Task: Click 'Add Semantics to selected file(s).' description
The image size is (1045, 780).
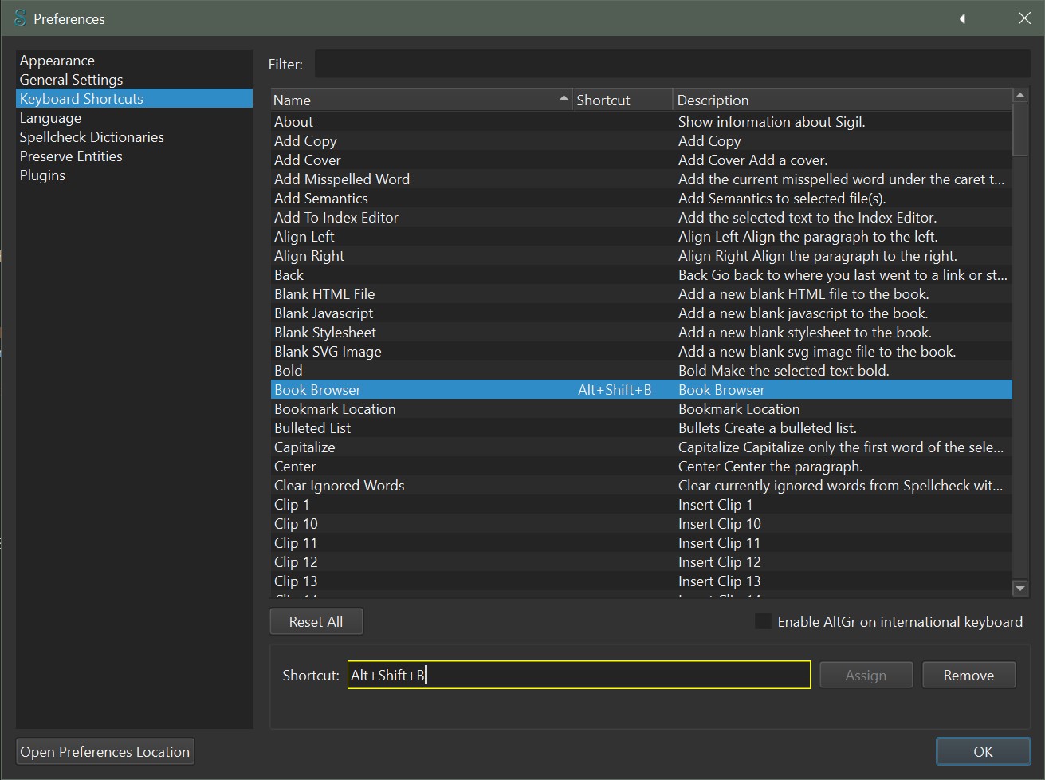Action: click(782, 199)
